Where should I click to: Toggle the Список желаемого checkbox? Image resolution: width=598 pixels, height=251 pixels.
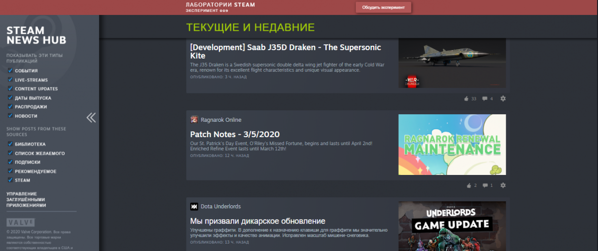(x=10, y=153)
